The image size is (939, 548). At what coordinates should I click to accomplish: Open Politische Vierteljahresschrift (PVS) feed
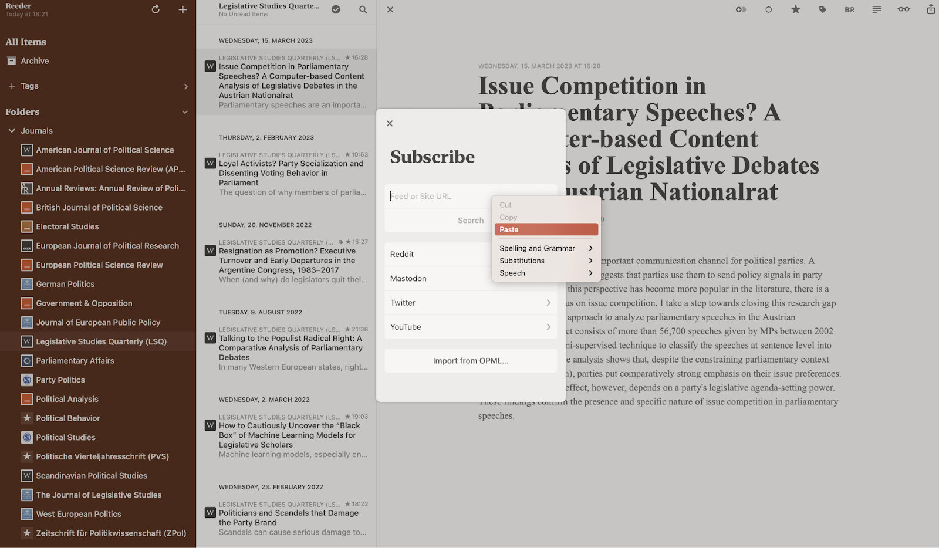coord(98,456)
